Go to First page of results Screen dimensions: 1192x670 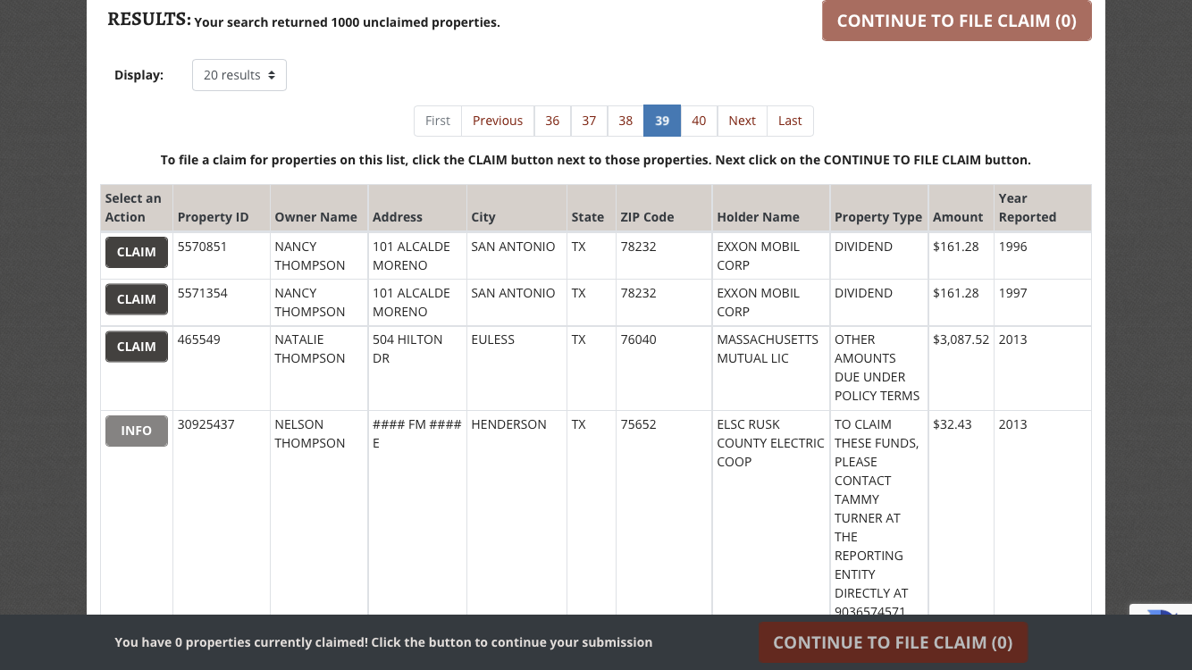coord(438,121)
